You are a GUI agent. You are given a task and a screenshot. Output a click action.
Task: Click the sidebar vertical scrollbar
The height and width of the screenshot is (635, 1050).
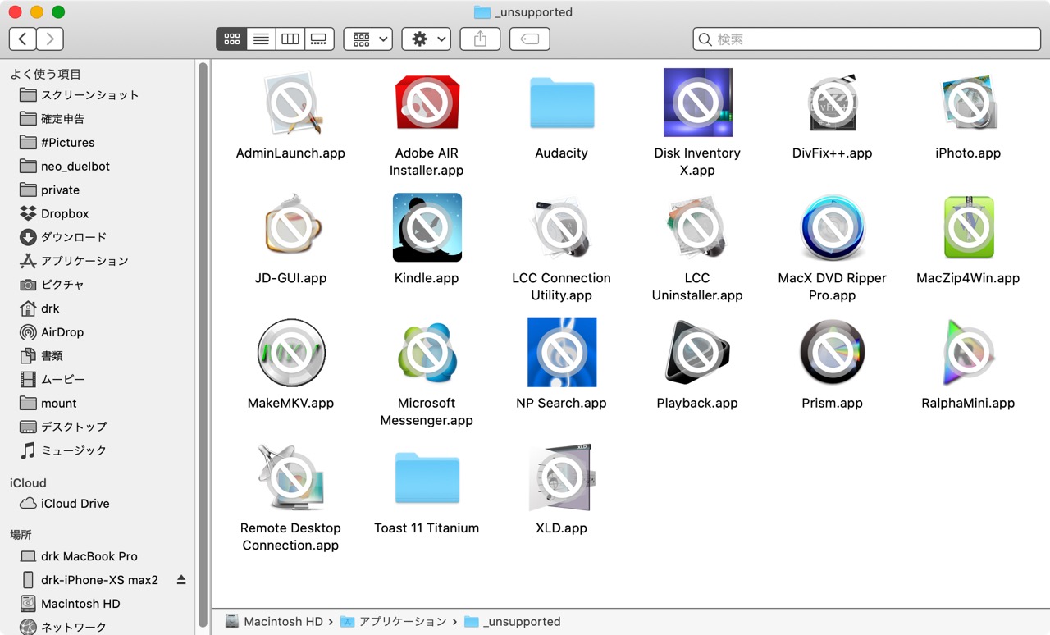click(x=202, y=345)
